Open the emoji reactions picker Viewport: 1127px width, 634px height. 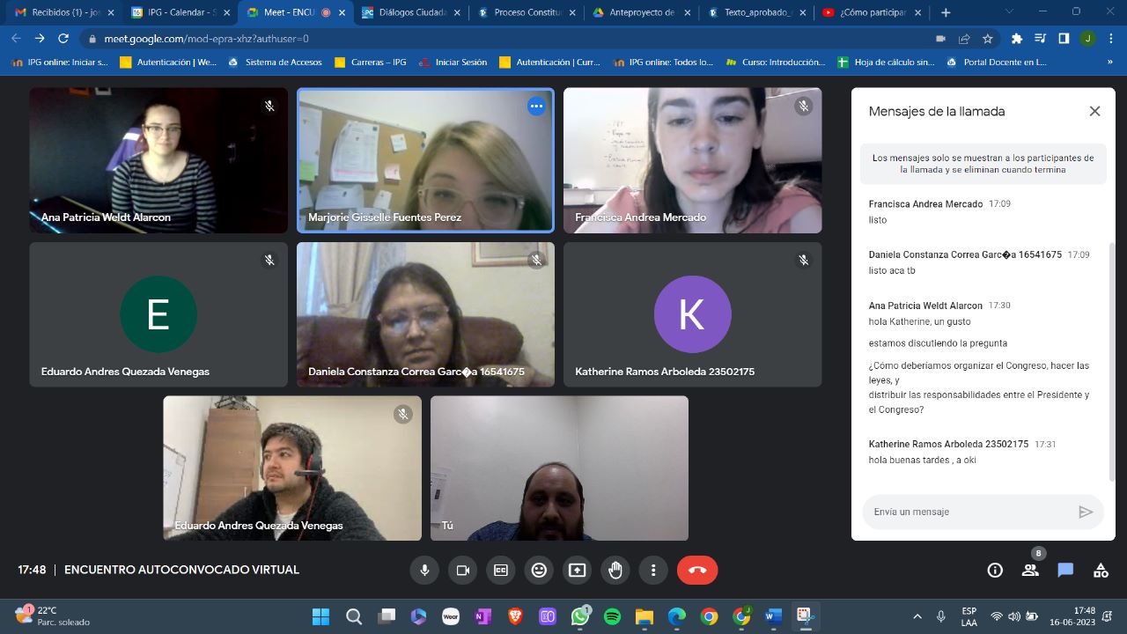(x=539, y=571)
